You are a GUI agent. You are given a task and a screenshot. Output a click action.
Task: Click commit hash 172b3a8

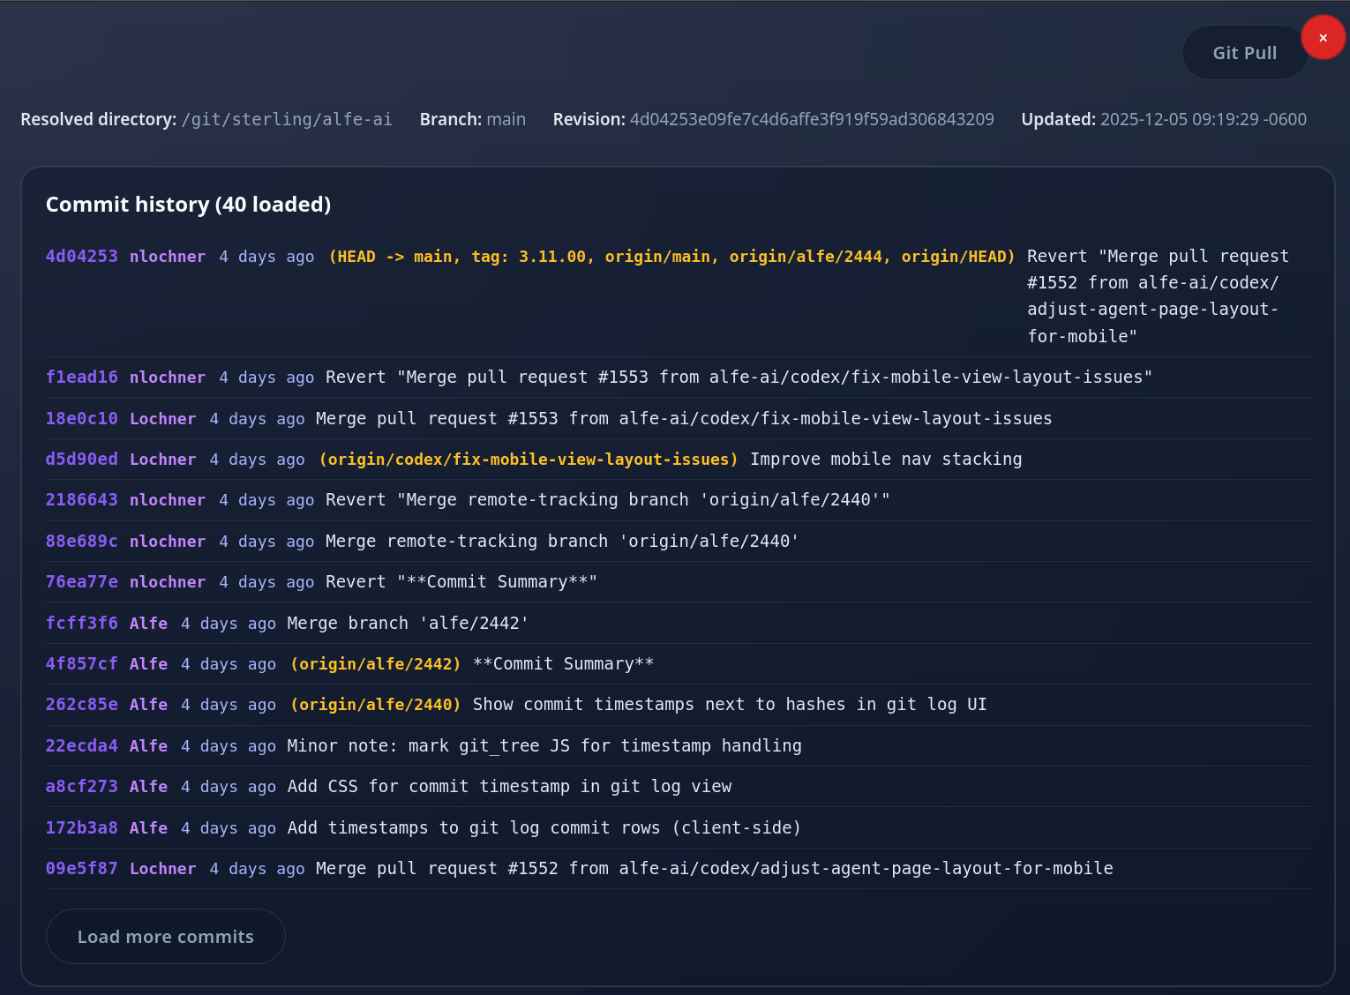[81, 828]
